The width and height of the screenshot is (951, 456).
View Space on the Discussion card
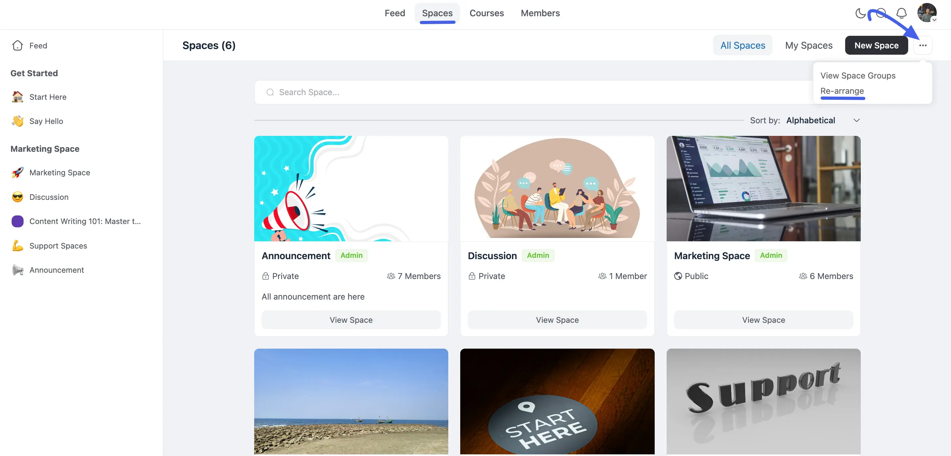(x=557, y=320)
